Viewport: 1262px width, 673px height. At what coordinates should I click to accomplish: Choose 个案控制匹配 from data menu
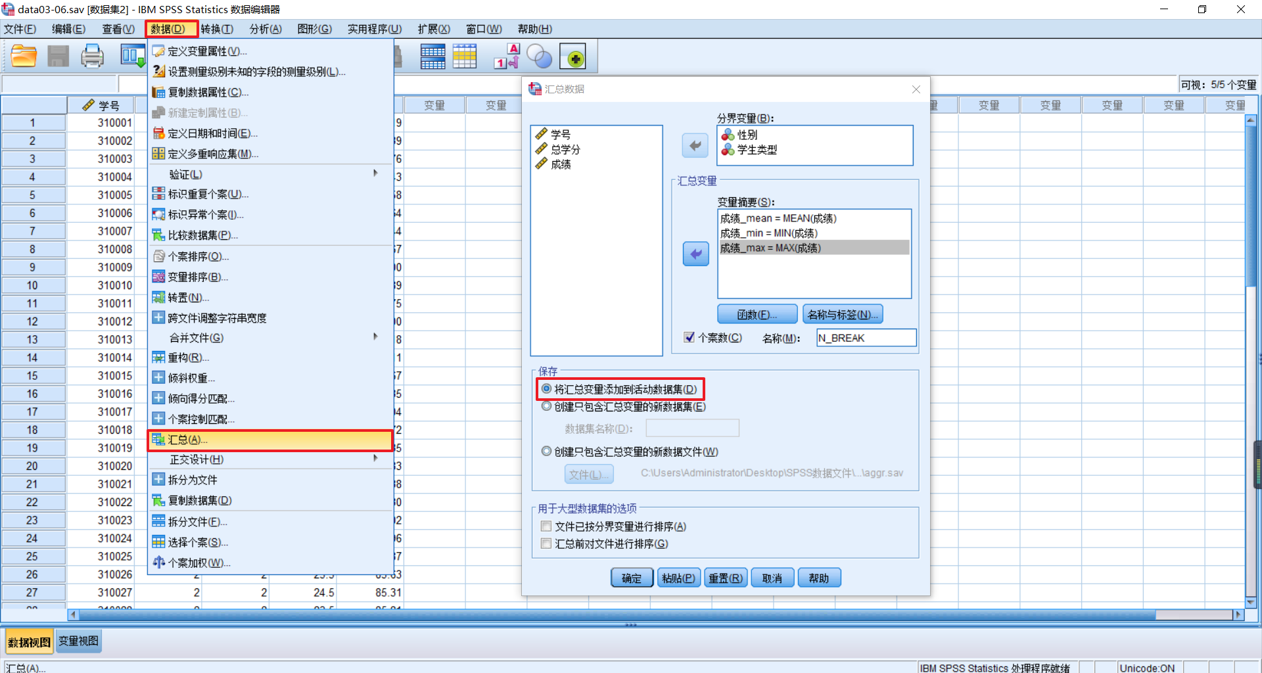[270, 419]
